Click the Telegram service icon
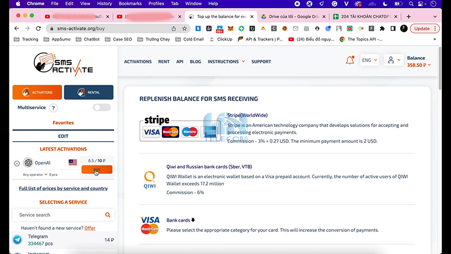 (x=18, y=240)
